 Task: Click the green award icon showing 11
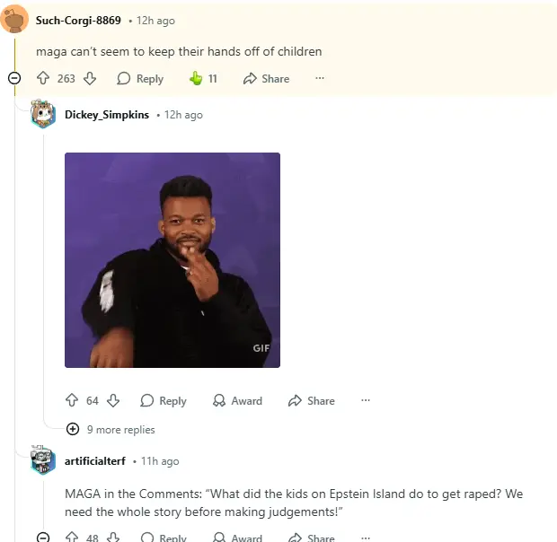[x=203, y=78]
